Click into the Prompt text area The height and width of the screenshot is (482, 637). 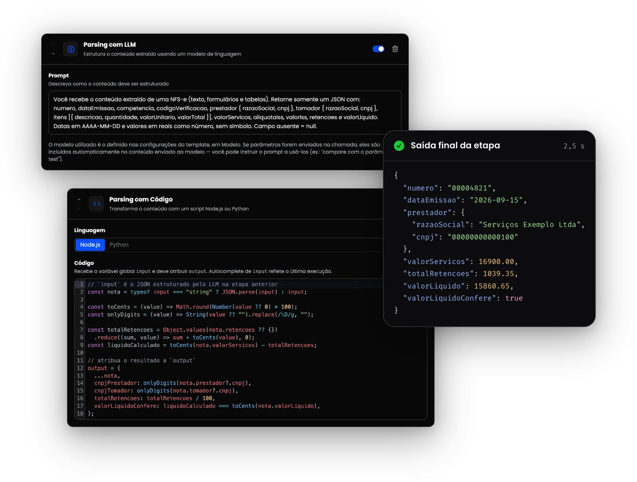click(225, 113)
